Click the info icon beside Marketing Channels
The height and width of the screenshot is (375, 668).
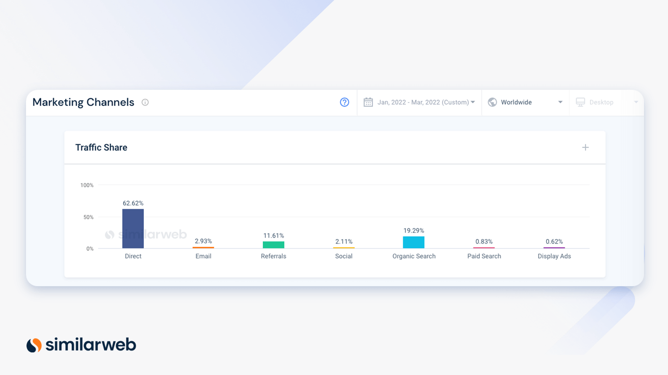click(145, 102)
